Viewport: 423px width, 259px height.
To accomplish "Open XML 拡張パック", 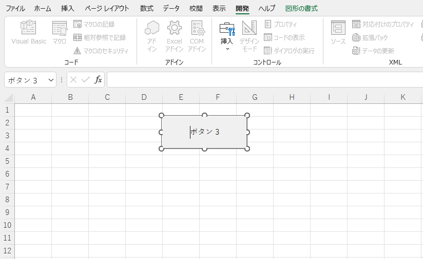I will 370,37.
